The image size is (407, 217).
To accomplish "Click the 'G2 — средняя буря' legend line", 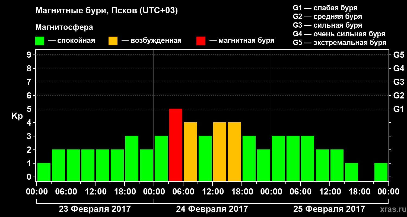I will tap(327, 17).
